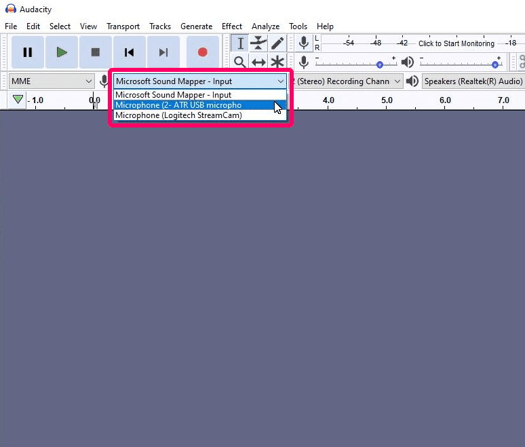Adjust the recording volume slider knob

[380, 64]
